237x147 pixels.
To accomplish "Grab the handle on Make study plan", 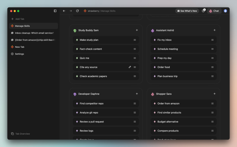I will click(135, 40).
